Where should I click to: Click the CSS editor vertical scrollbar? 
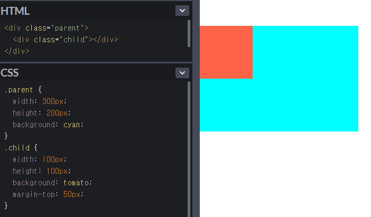(189, 149)
